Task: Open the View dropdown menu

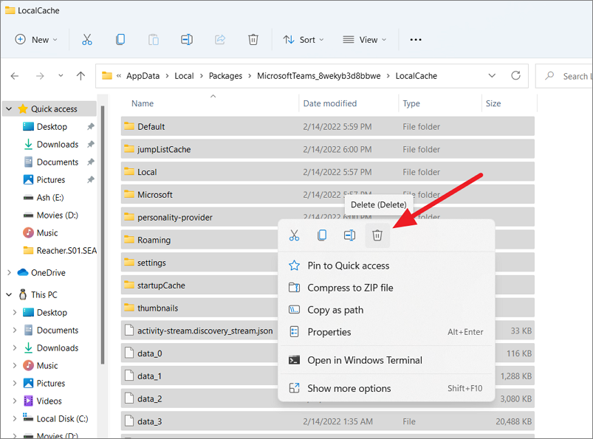Action: (365, 40)
